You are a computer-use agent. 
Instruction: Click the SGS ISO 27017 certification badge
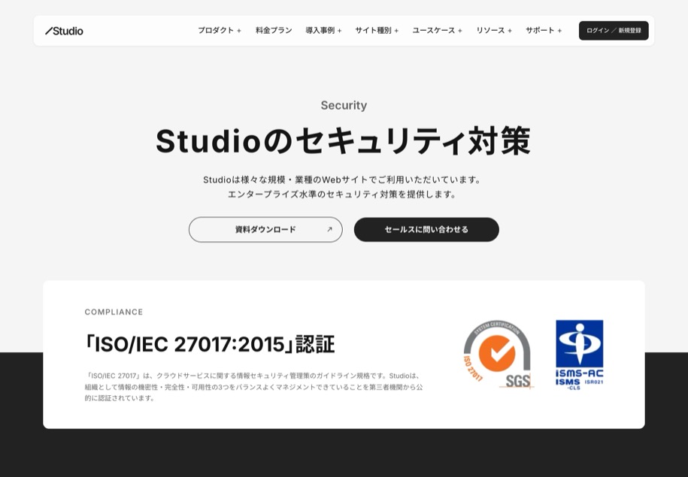click(498, 355)
